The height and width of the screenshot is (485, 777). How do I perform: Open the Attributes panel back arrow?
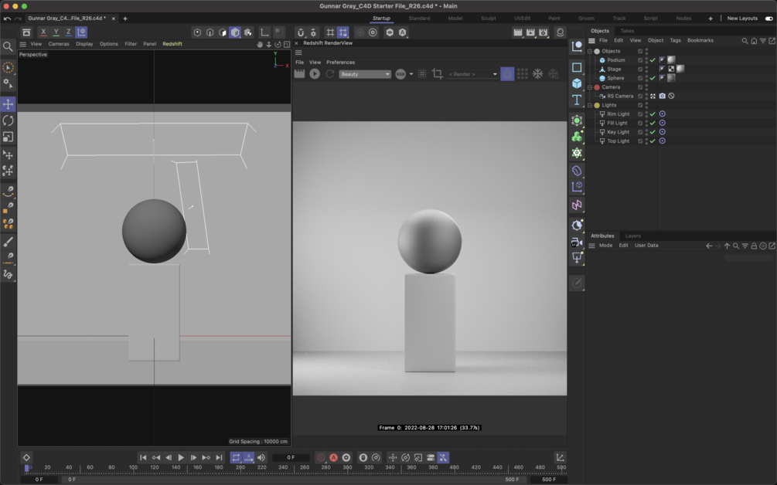pos(709,246)
